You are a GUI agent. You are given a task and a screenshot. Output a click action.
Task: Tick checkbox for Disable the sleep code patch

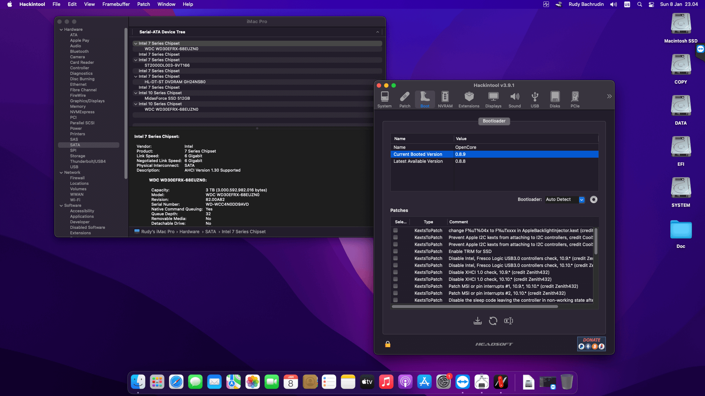point(395,300)
